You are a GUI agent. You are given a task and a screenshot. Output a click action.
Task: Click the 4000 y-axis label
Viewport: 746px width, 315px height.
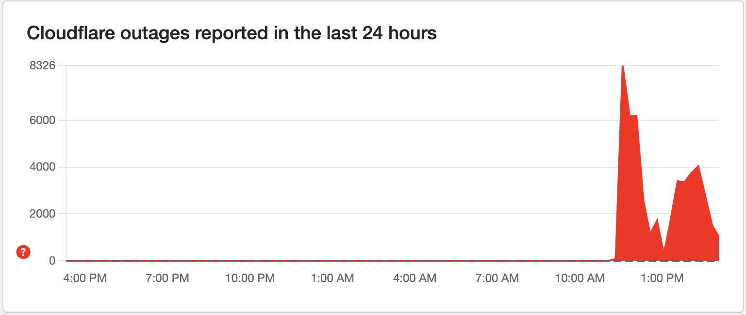coord(42,167)
